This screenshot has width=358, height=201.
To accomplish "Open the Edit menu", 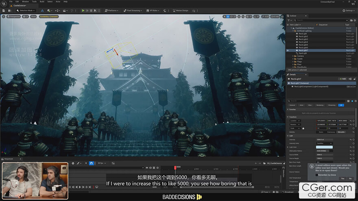I will (17, 2).
